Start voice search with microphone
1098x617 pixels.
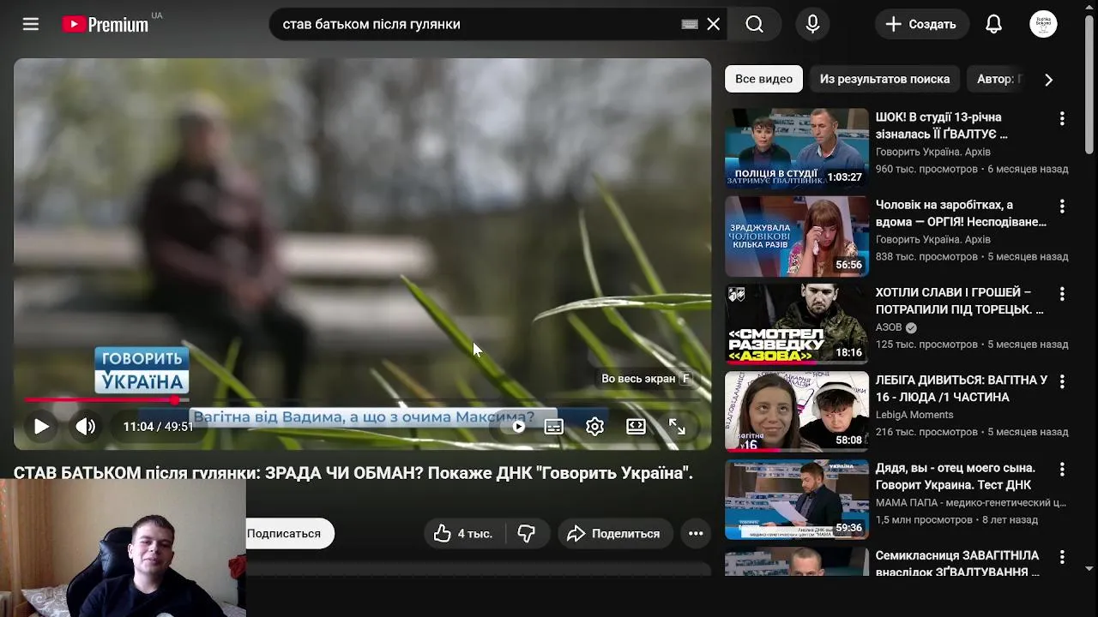coord(813,24)
